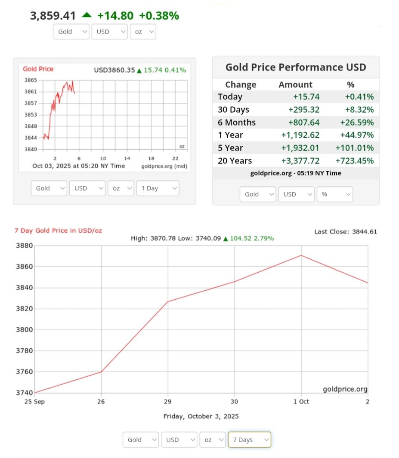Click the green triangle next to USD3860.35

(x=139, y=70)
